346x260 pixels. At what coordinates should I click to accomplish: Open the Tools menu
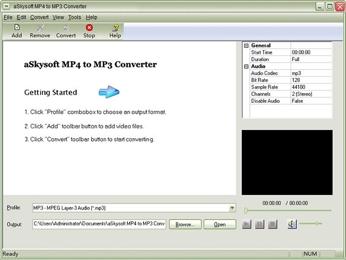[x=74, y=17]
